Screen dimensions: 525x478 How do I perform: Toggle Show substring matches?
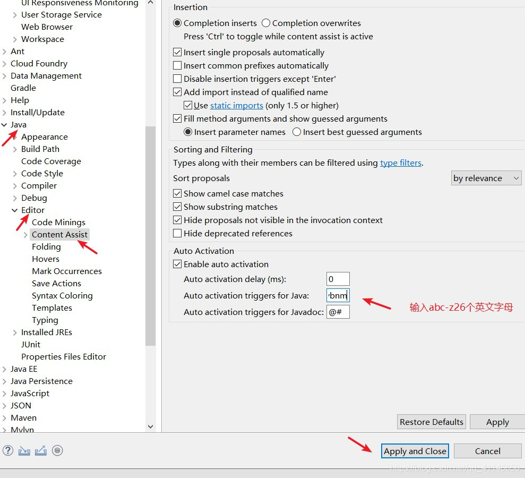coord(177,207)
